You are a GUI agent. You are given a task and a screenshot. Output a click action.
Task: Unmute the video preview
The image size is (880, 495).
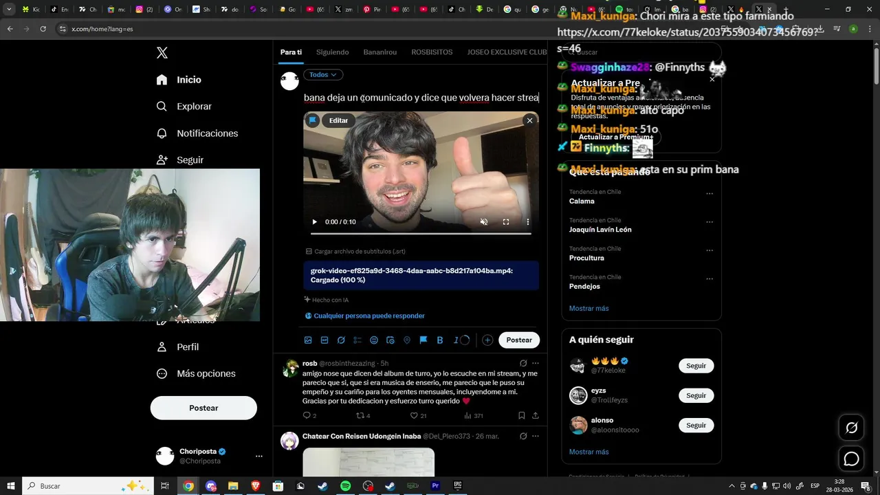[484, 222]
